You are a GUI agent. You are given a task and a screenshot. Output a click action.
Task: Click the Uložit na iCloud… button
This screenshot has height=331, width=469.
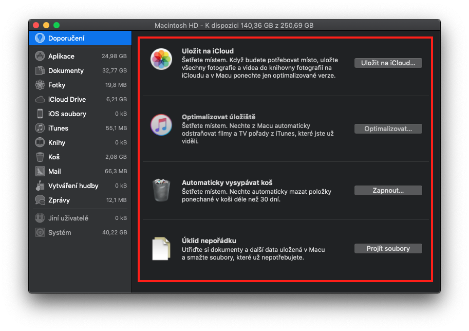[x=388, y=63]
